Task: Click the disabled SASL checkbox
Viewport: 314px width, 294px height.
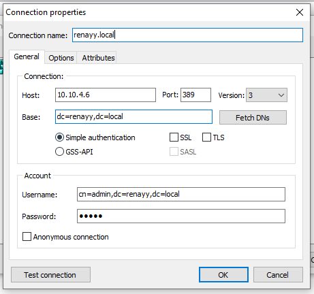Action: (174, 152)
